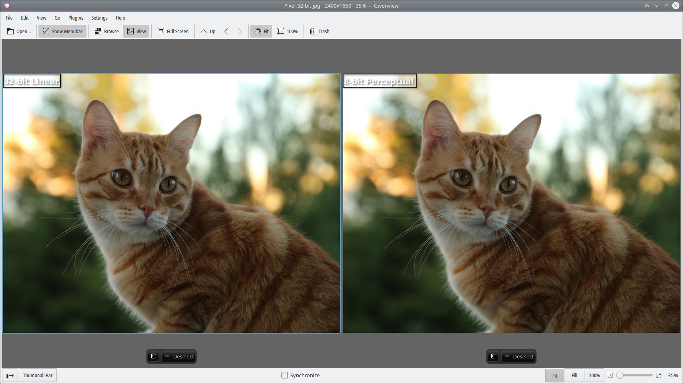683x384 pixels.
Task: Trash the left image via its overlay icon
Action: coord(153,356)
